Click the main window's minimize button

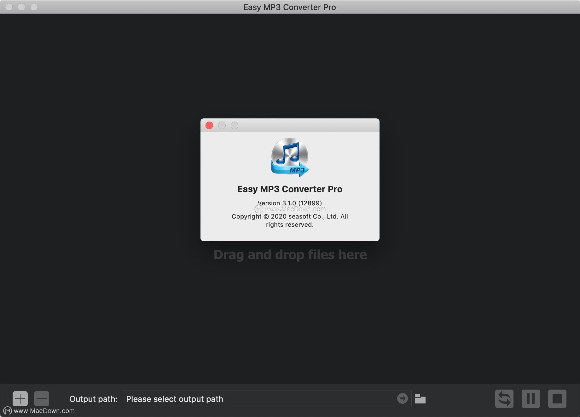(21, 7)
